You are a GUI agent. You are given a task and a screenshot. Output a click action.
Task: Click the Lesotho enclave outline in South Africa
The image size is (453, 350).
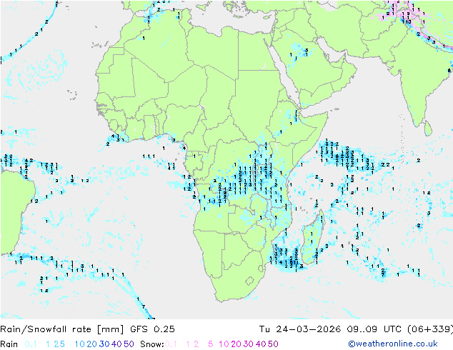tap(249, 281)
